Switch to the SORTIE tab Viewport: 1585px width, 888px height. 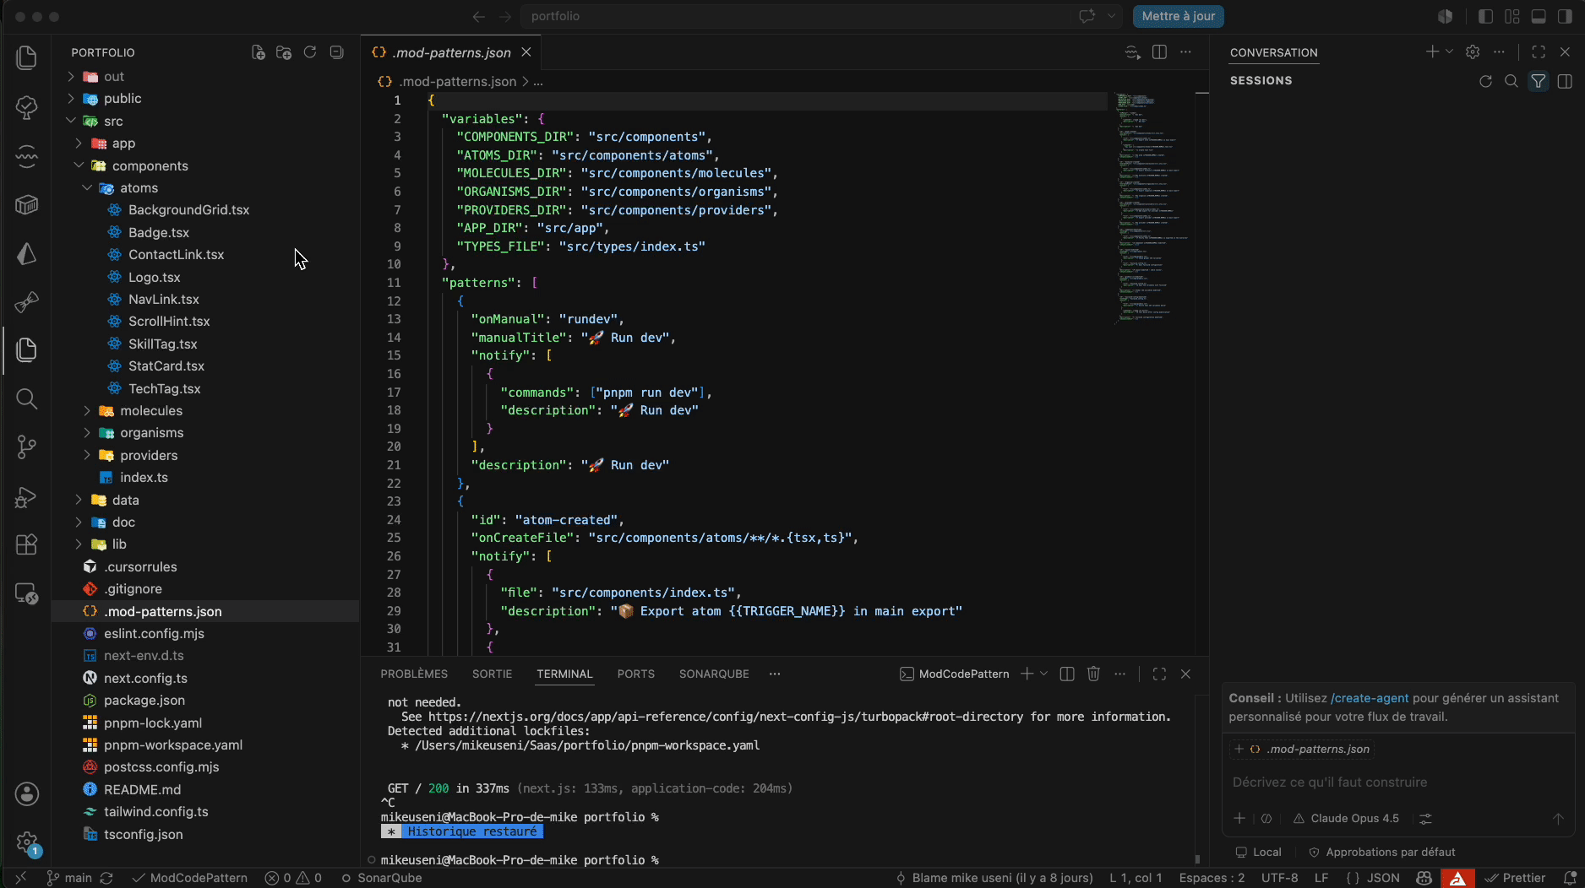click(x=493, y=674)
